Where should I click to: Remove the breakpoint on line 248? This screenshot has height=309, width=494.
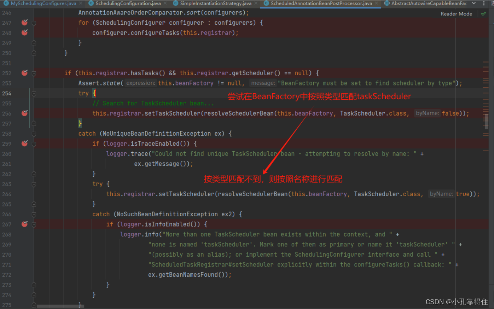click(24, 32)
